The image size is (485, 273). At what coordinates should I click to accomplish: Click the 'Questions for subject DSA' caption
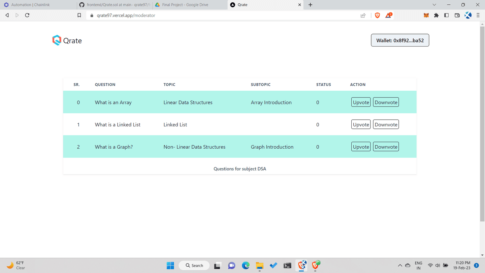point(240,169)
